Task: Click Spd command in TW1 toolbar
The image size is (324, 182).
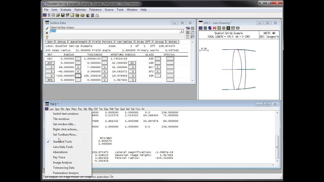Action: [123, 109]
